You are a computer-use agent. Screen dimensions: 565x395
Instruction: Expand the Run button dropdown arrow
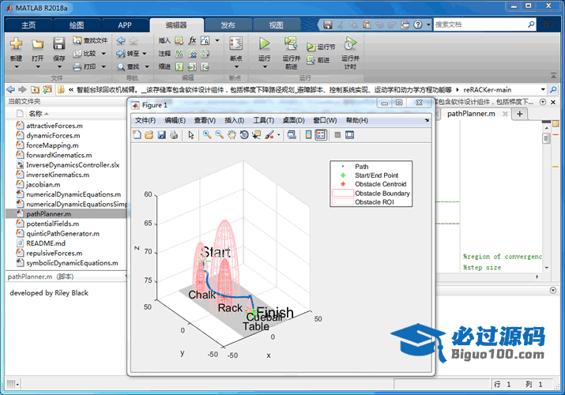[265, 67]
